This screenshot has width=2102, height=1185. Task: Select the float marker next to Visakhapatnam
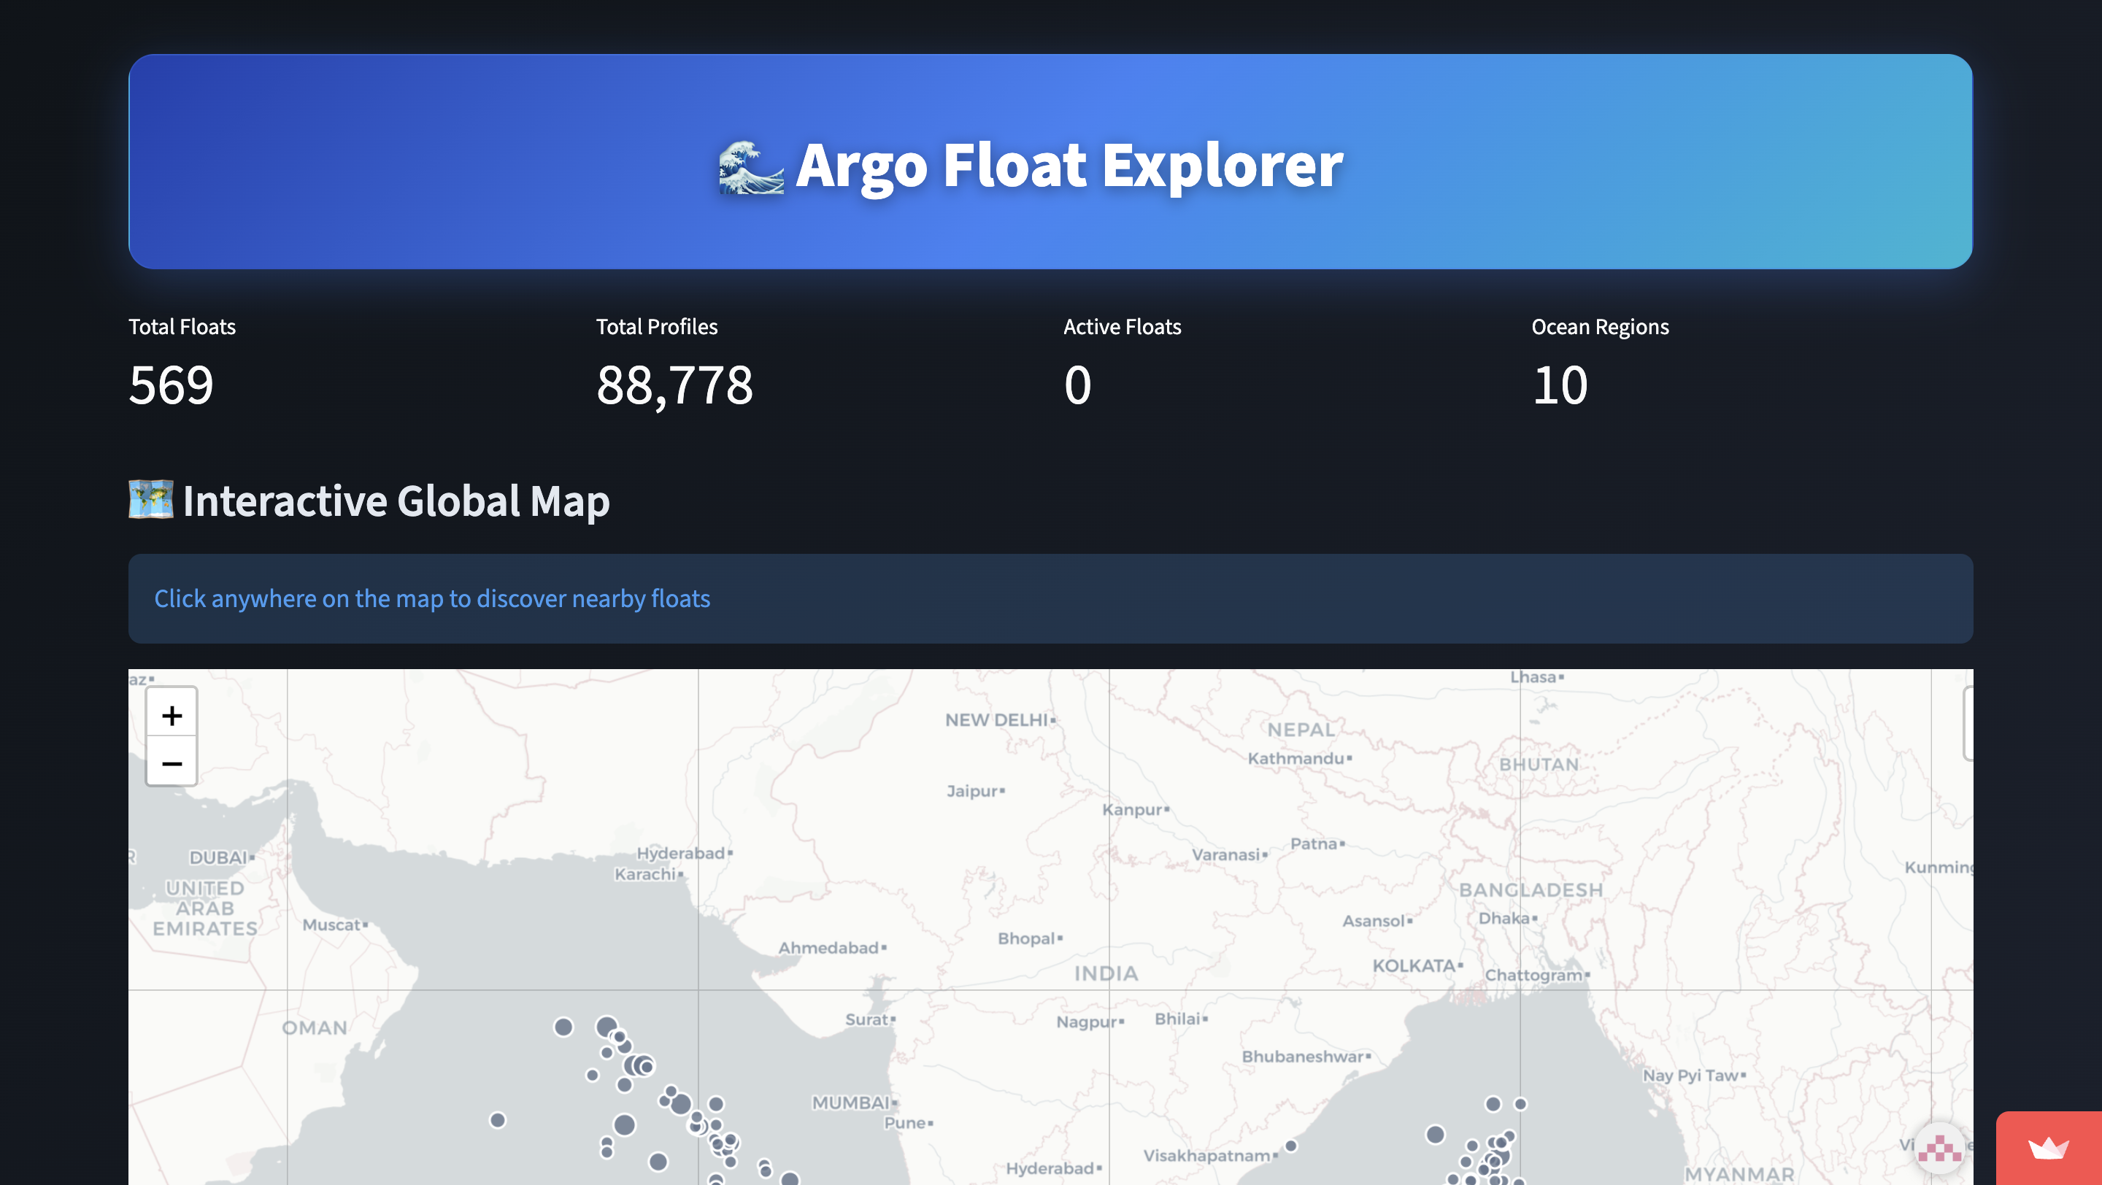tap(1291, 1146)
